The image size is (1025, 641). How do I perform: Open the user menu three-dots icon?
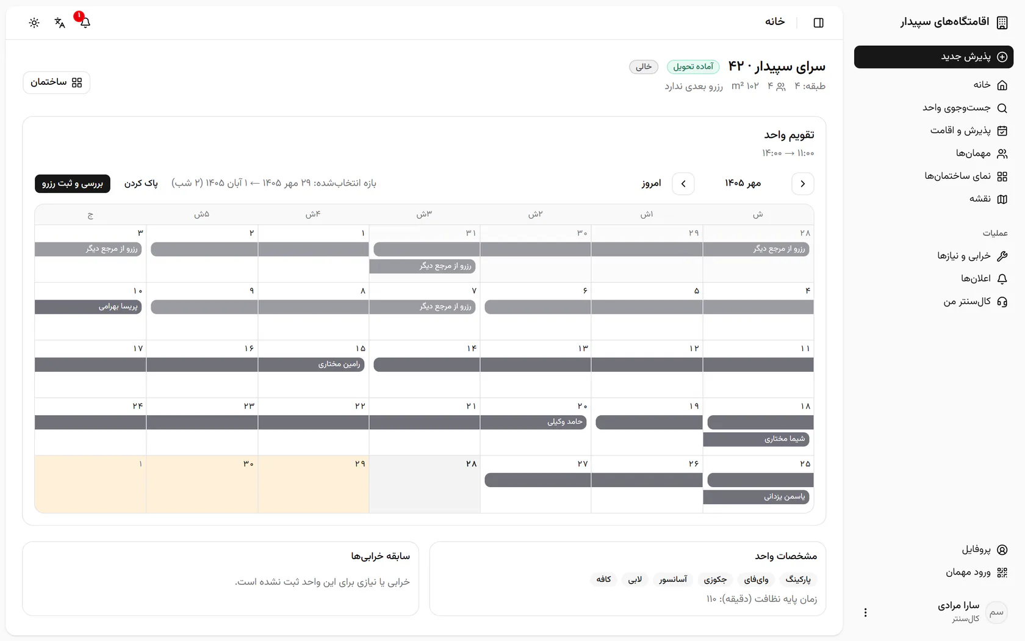click(865, 612)
